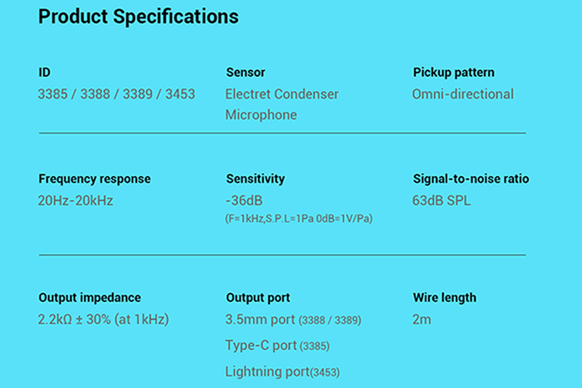Select the ID label
The width and height of the screenshot is (582, 388).
(45, 72)
